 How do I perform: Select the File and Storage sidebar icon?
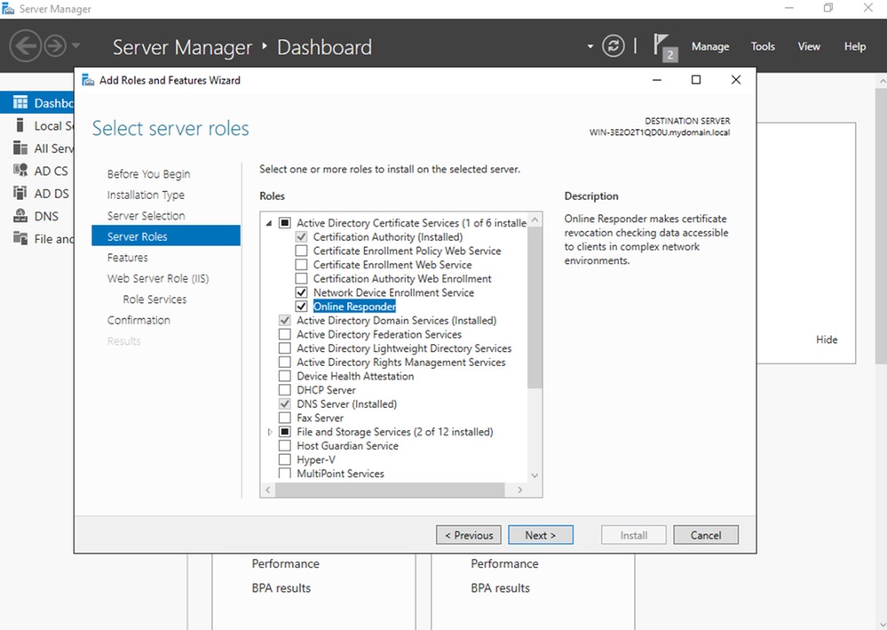(20, 238)
